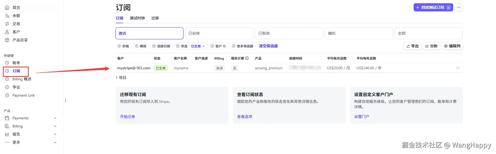Click myname customer name cell

tap(181, 68)
